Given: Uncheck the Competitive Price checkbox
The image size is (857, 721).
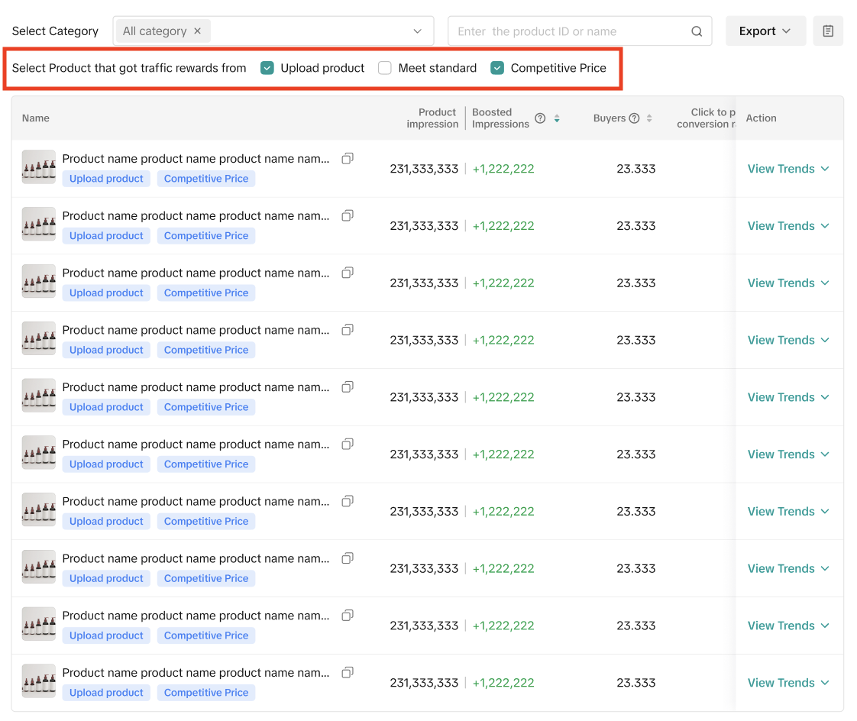Looking at the screenshot, I should [x=497, y=68].
